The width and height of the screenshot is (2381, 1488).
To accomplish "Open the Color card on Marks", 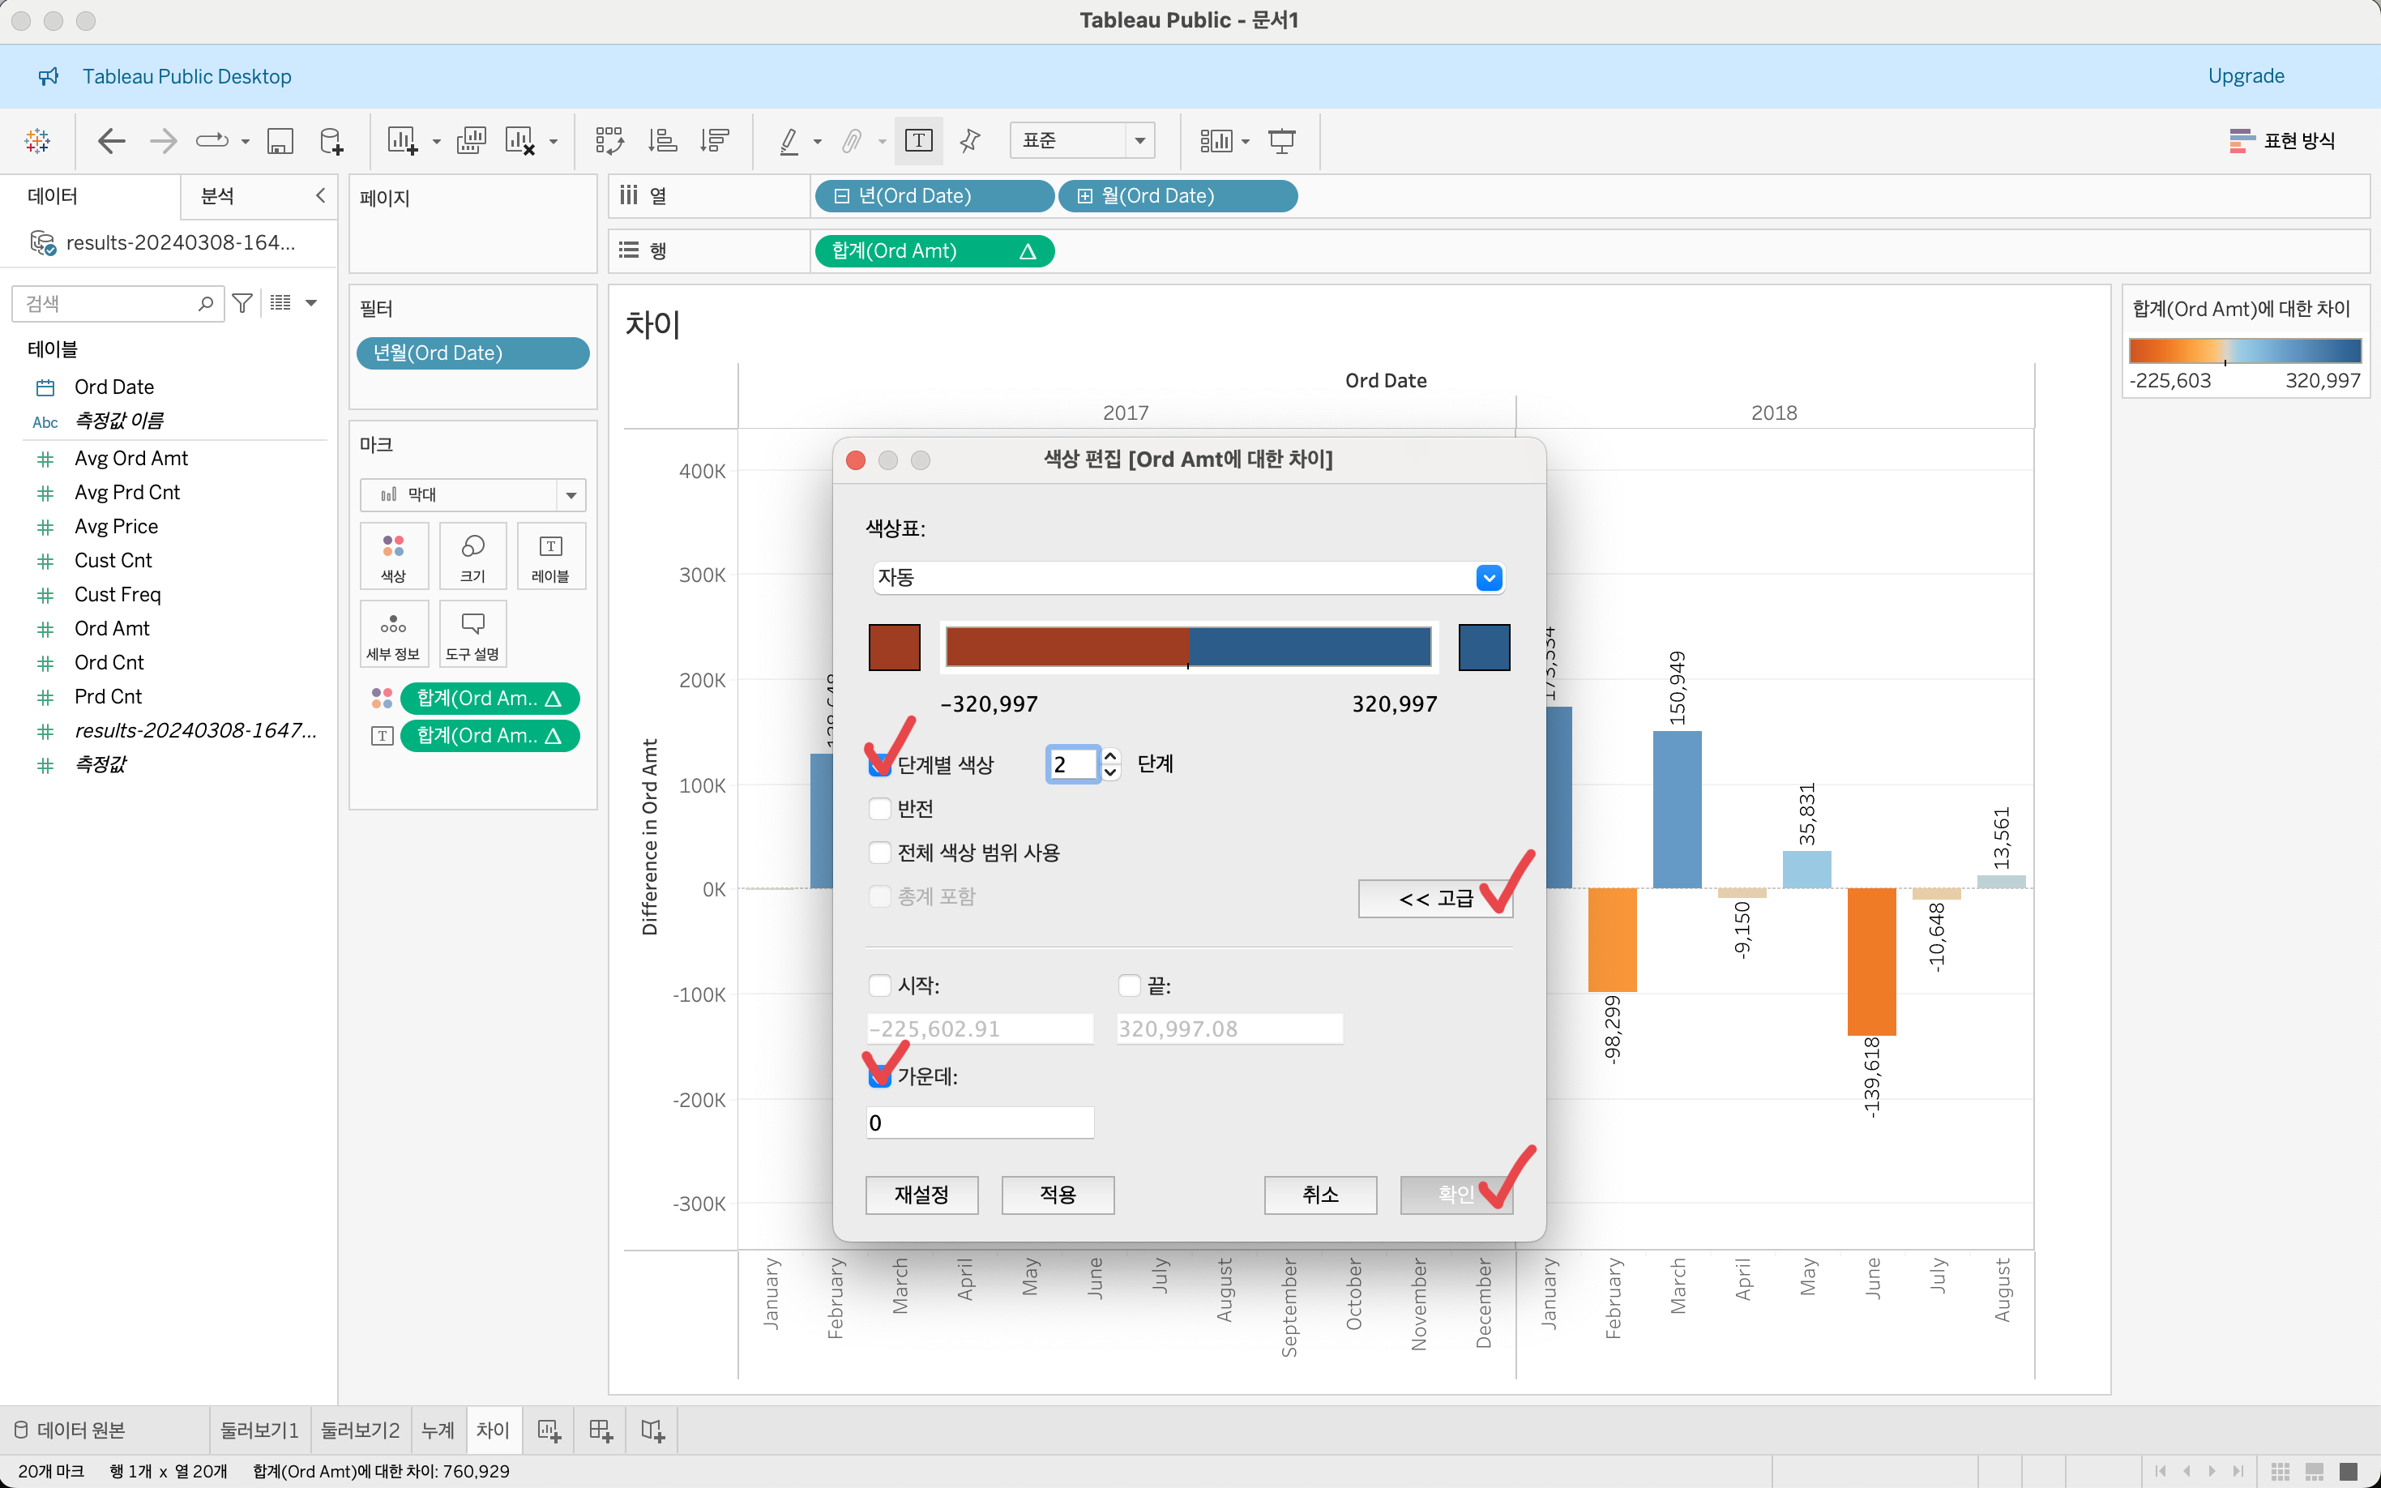I will [394, 556].
